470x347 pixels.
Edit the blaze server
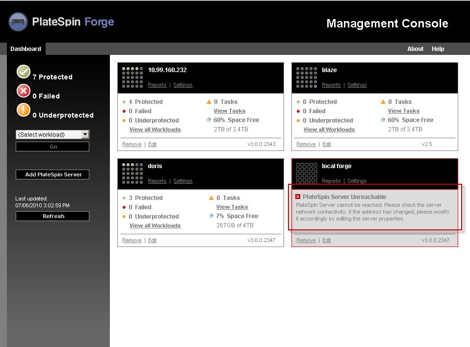(x=326, y=144)
